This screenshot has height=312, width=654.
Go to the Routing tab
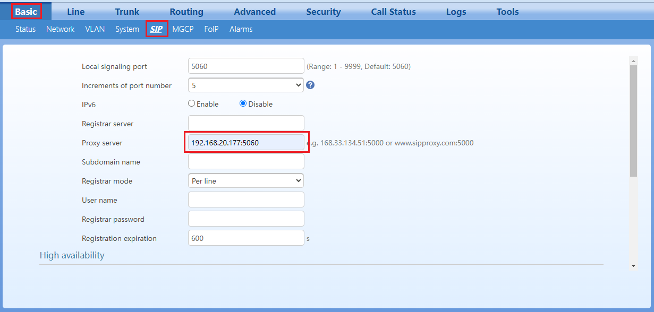point(186,12)
